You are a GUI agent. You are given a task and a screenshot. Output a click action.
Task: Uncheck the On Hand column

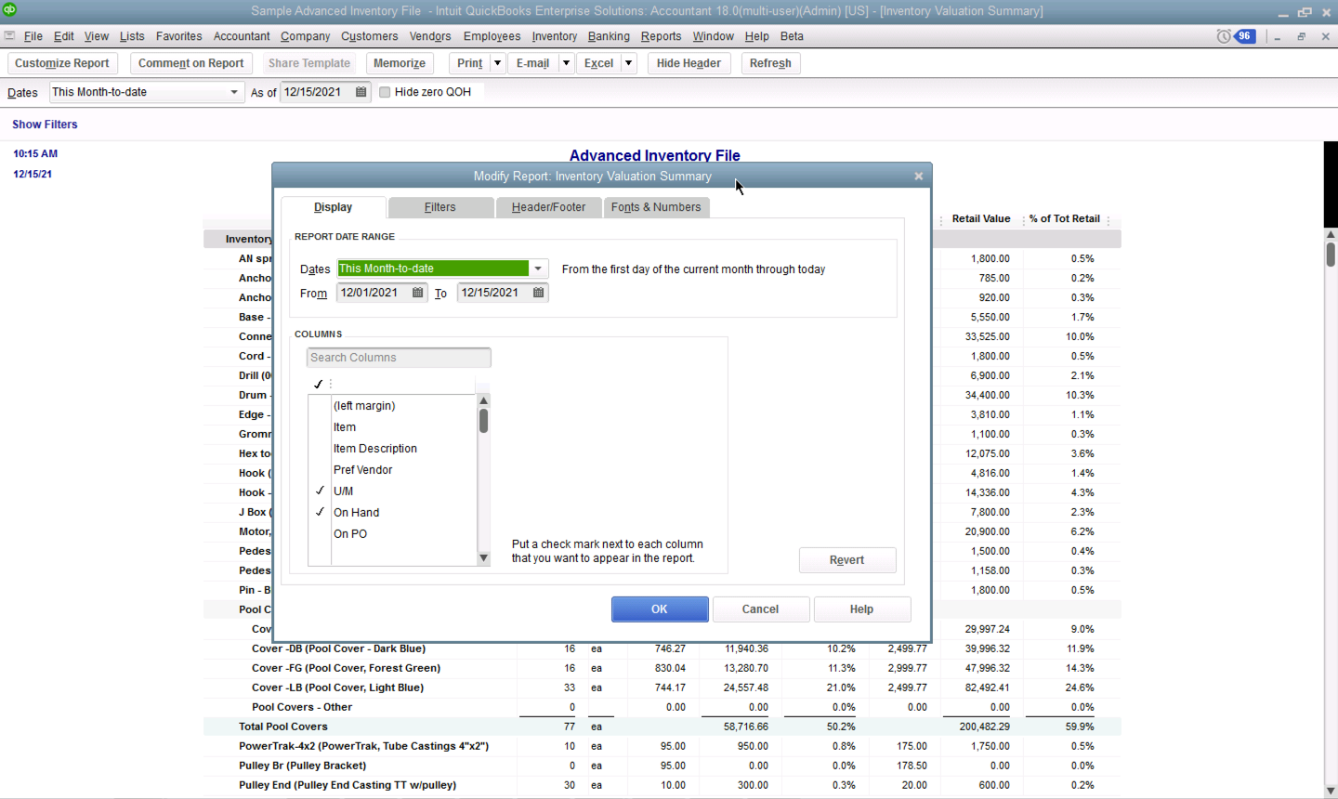tap(320, 512)
